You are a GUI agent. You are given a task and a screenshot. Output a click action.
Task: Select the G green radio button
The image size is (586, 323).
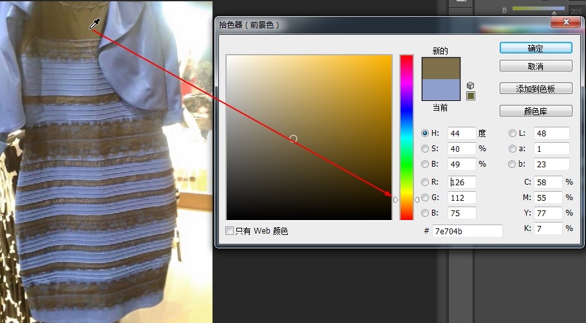click(x=424, y=198)
